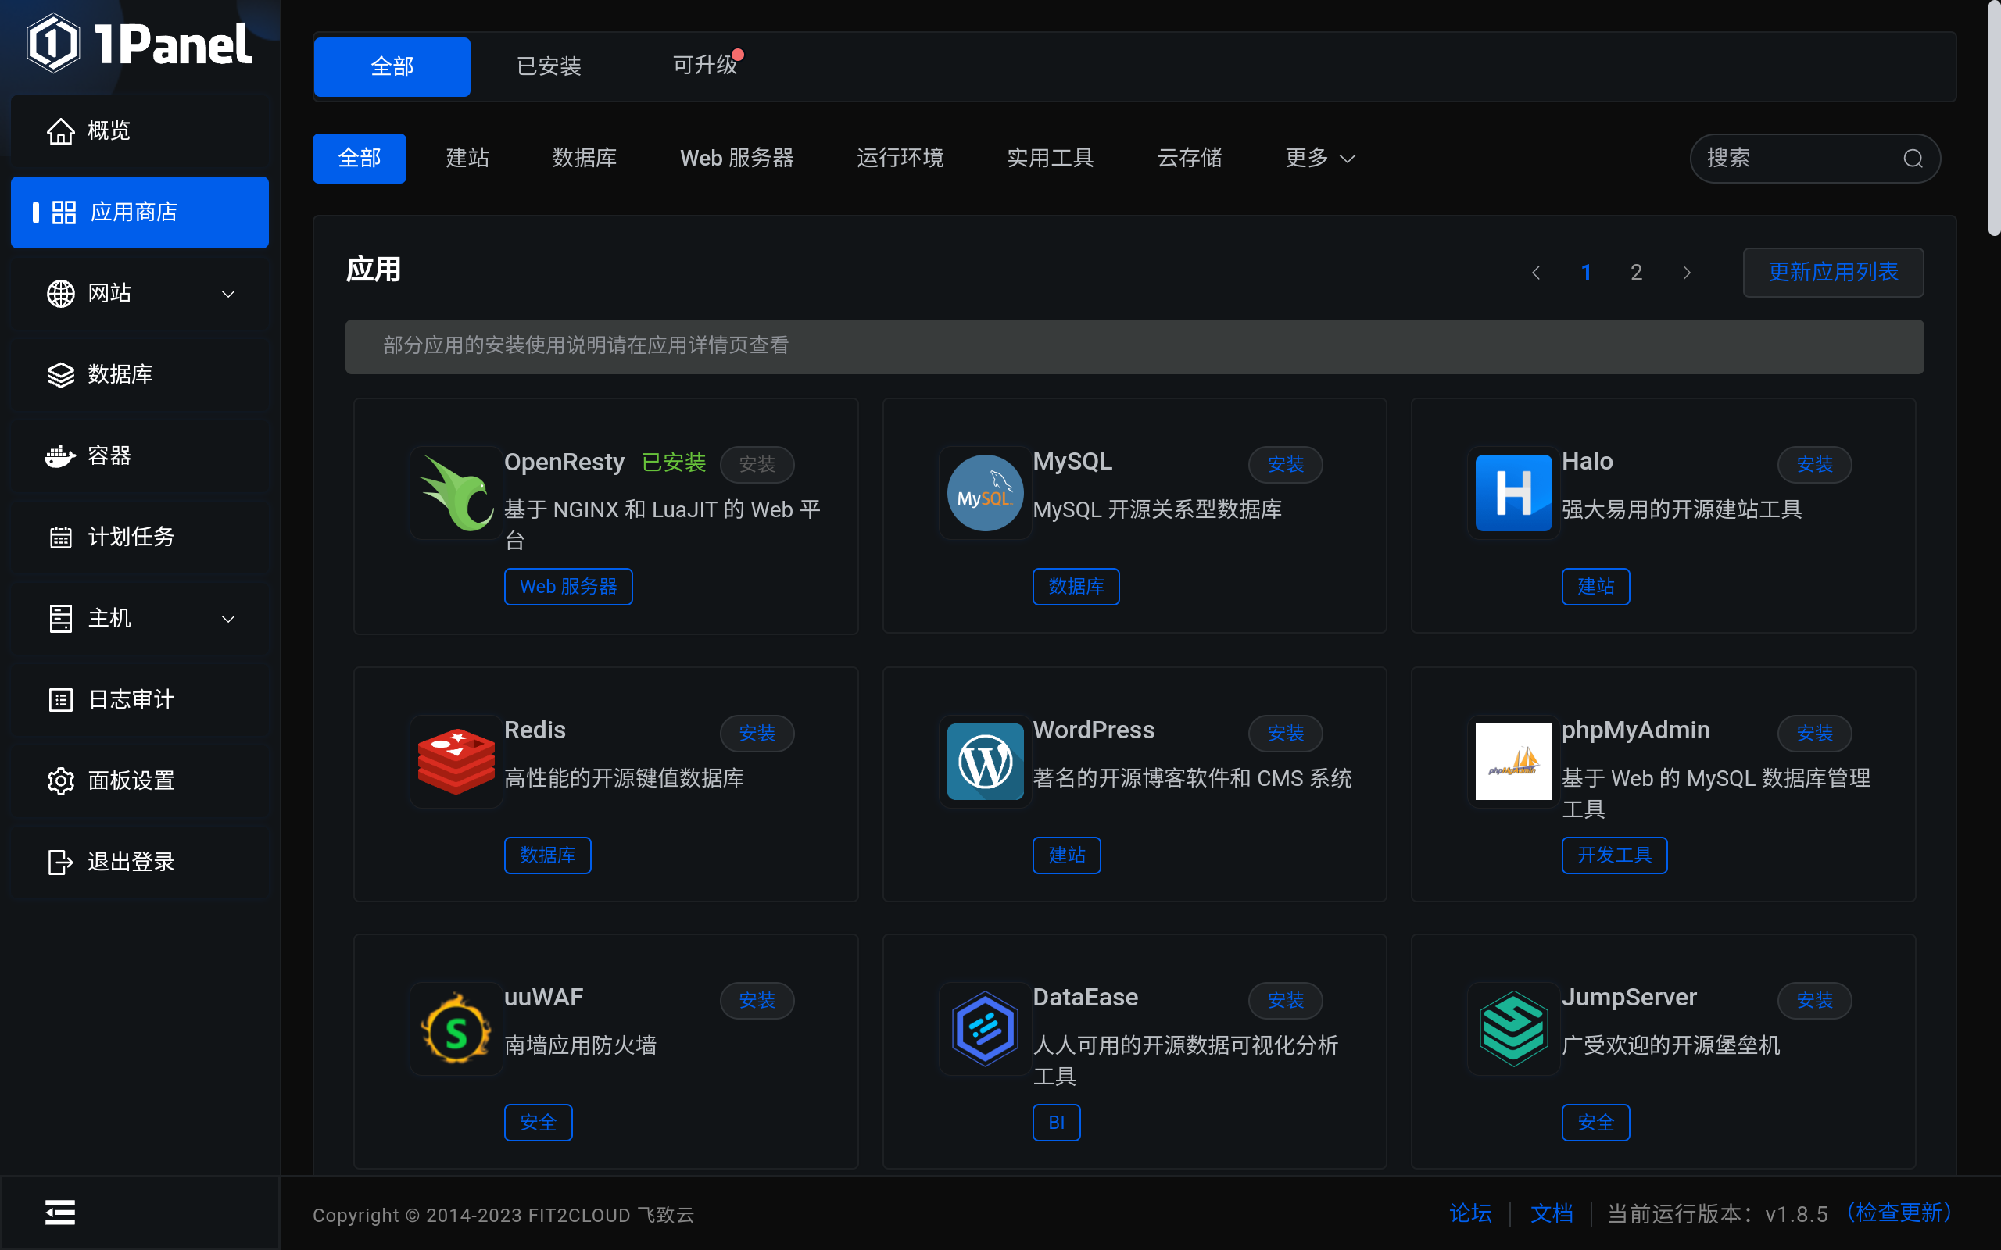Install DataEase with 安装 button
Viewport: 2001px width, 1250px height.
pos(1285,1000)
